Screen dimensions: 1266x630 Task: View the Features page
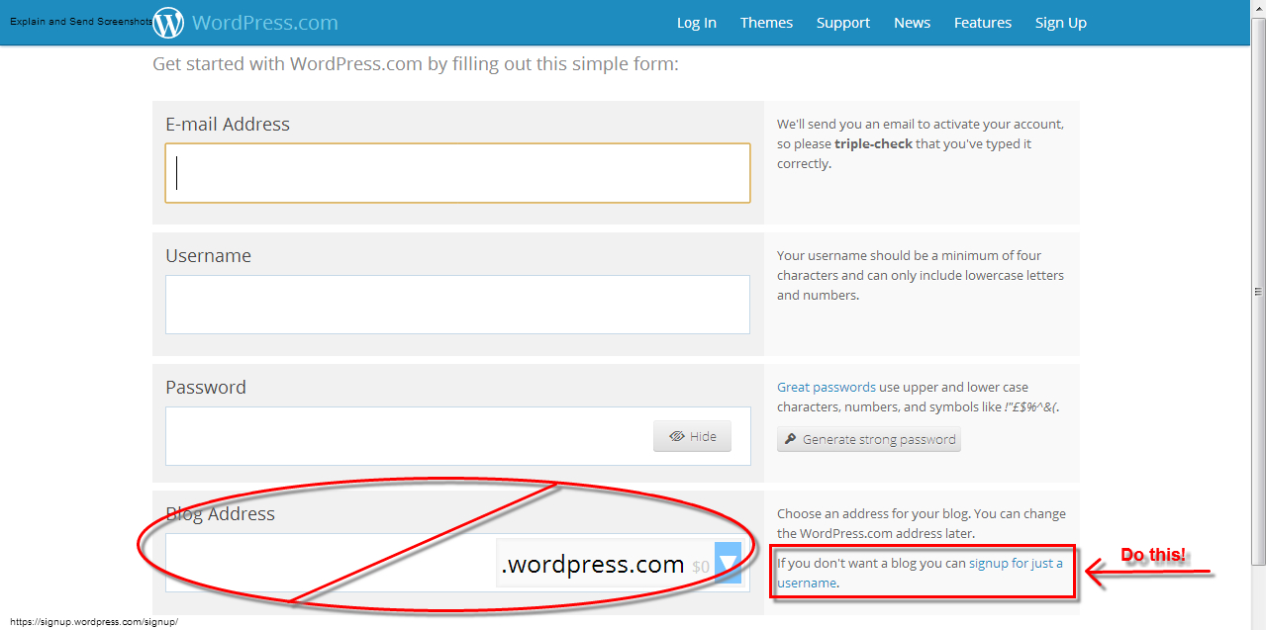pyautogui.click(x=983, y=23)
